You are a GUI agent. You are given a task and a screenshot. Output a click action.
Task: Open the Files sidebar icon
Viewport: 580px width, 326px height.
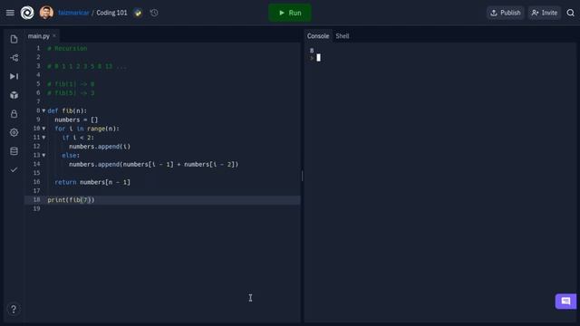pos(14,39)
